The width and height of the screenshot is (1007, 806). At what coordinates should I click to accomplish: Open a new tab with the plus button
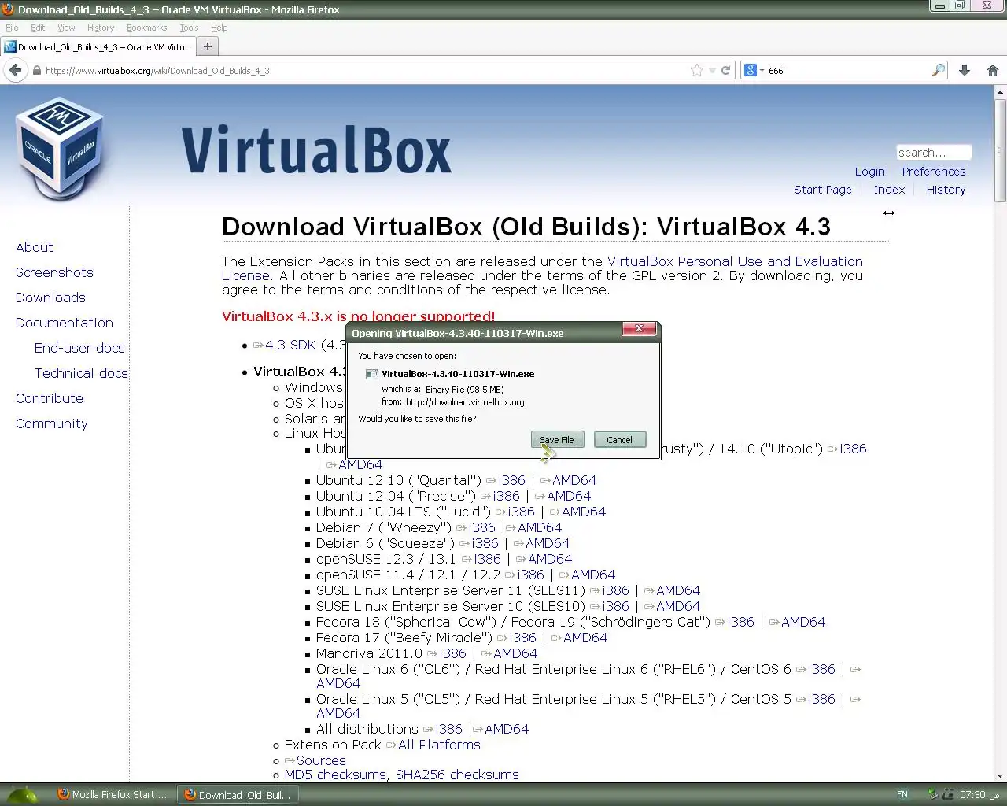(x=208, y=46)
